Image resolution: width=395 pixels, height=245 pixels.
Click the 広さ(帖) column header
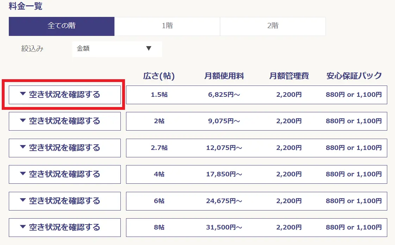coord(159,76)
